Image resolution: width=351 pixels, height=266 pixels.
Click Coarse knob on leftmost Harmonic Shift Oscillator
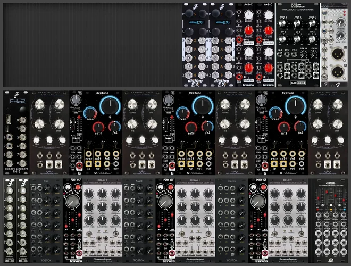pyautogui.click(x=39, y=104)
